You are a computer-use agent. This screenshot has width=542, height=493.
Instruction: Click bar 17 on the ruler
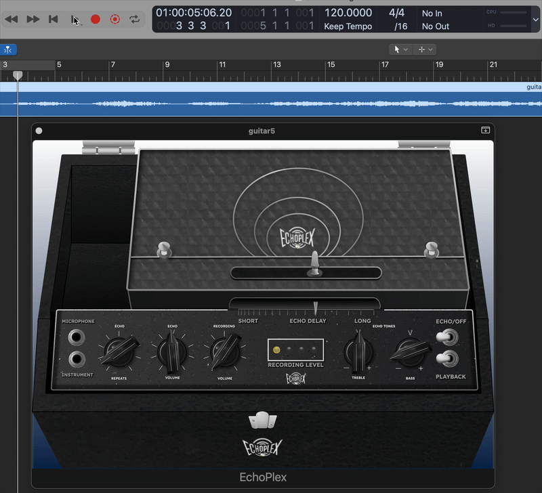(x=385, y=64)
